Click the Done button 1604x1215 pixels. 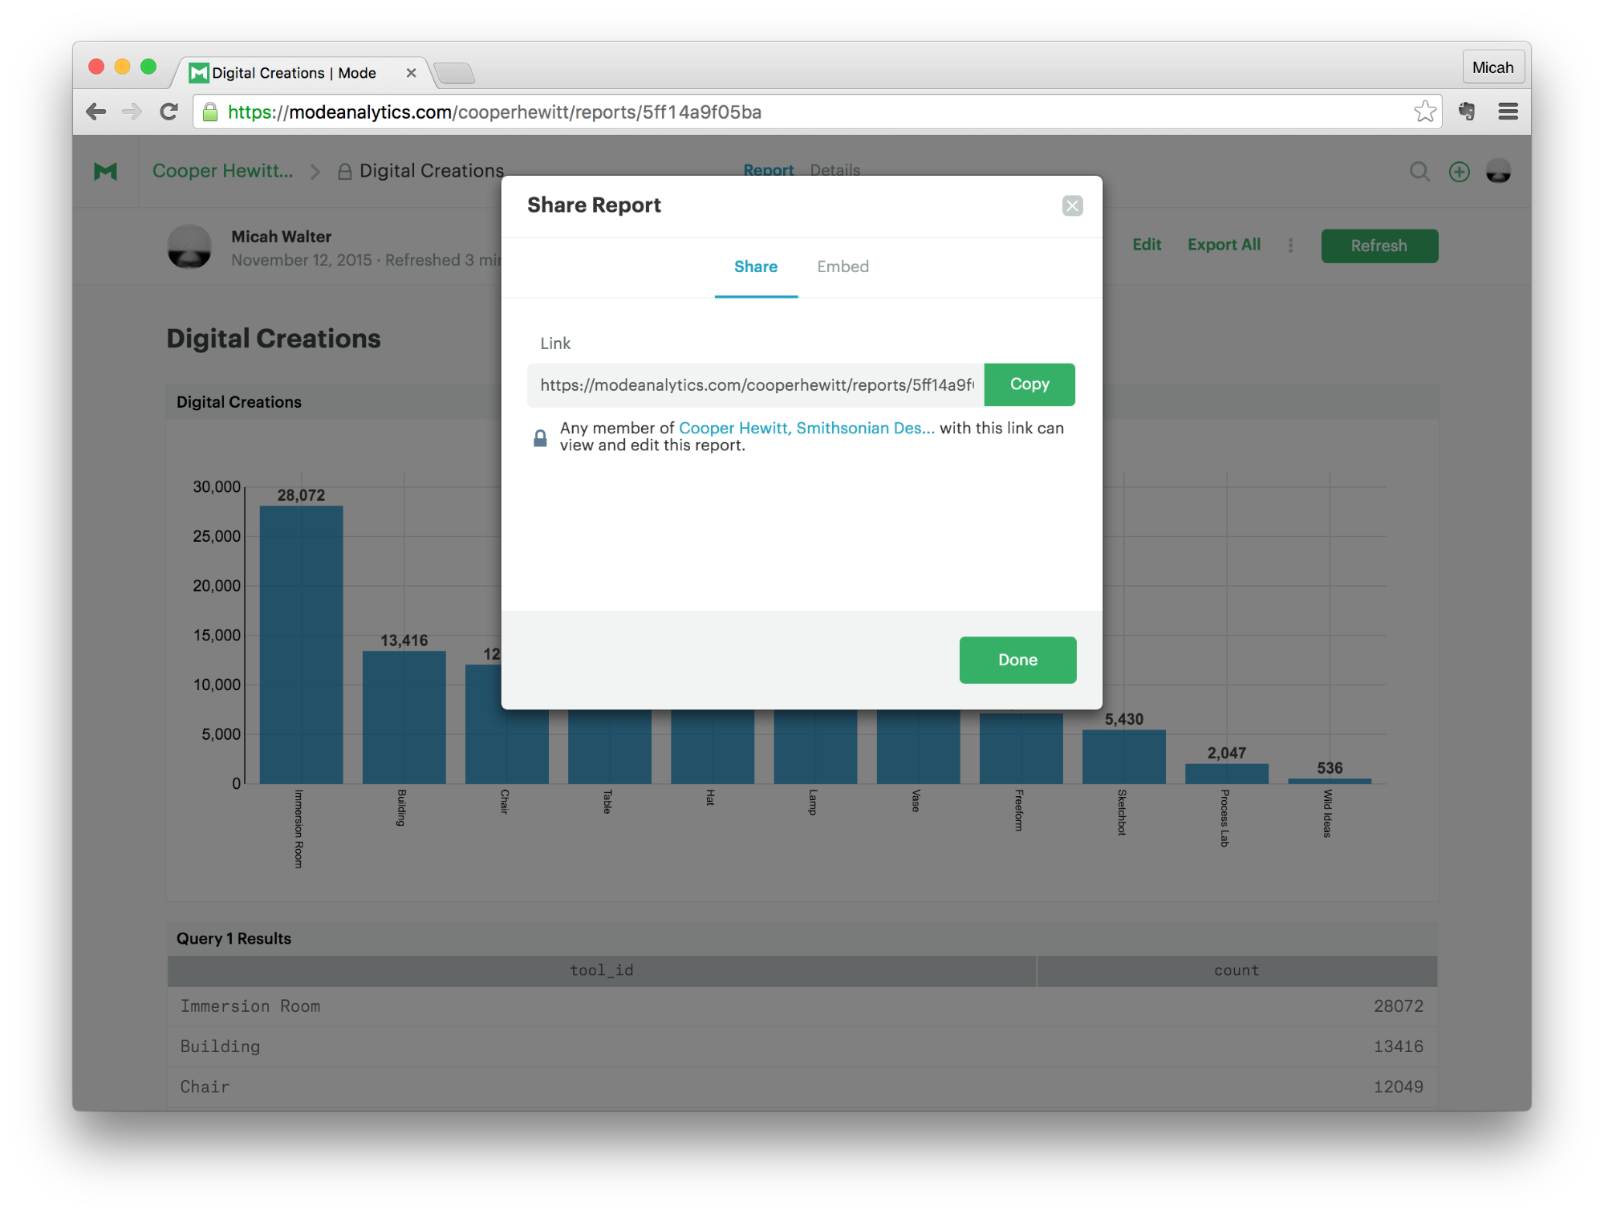(1017, 660)
